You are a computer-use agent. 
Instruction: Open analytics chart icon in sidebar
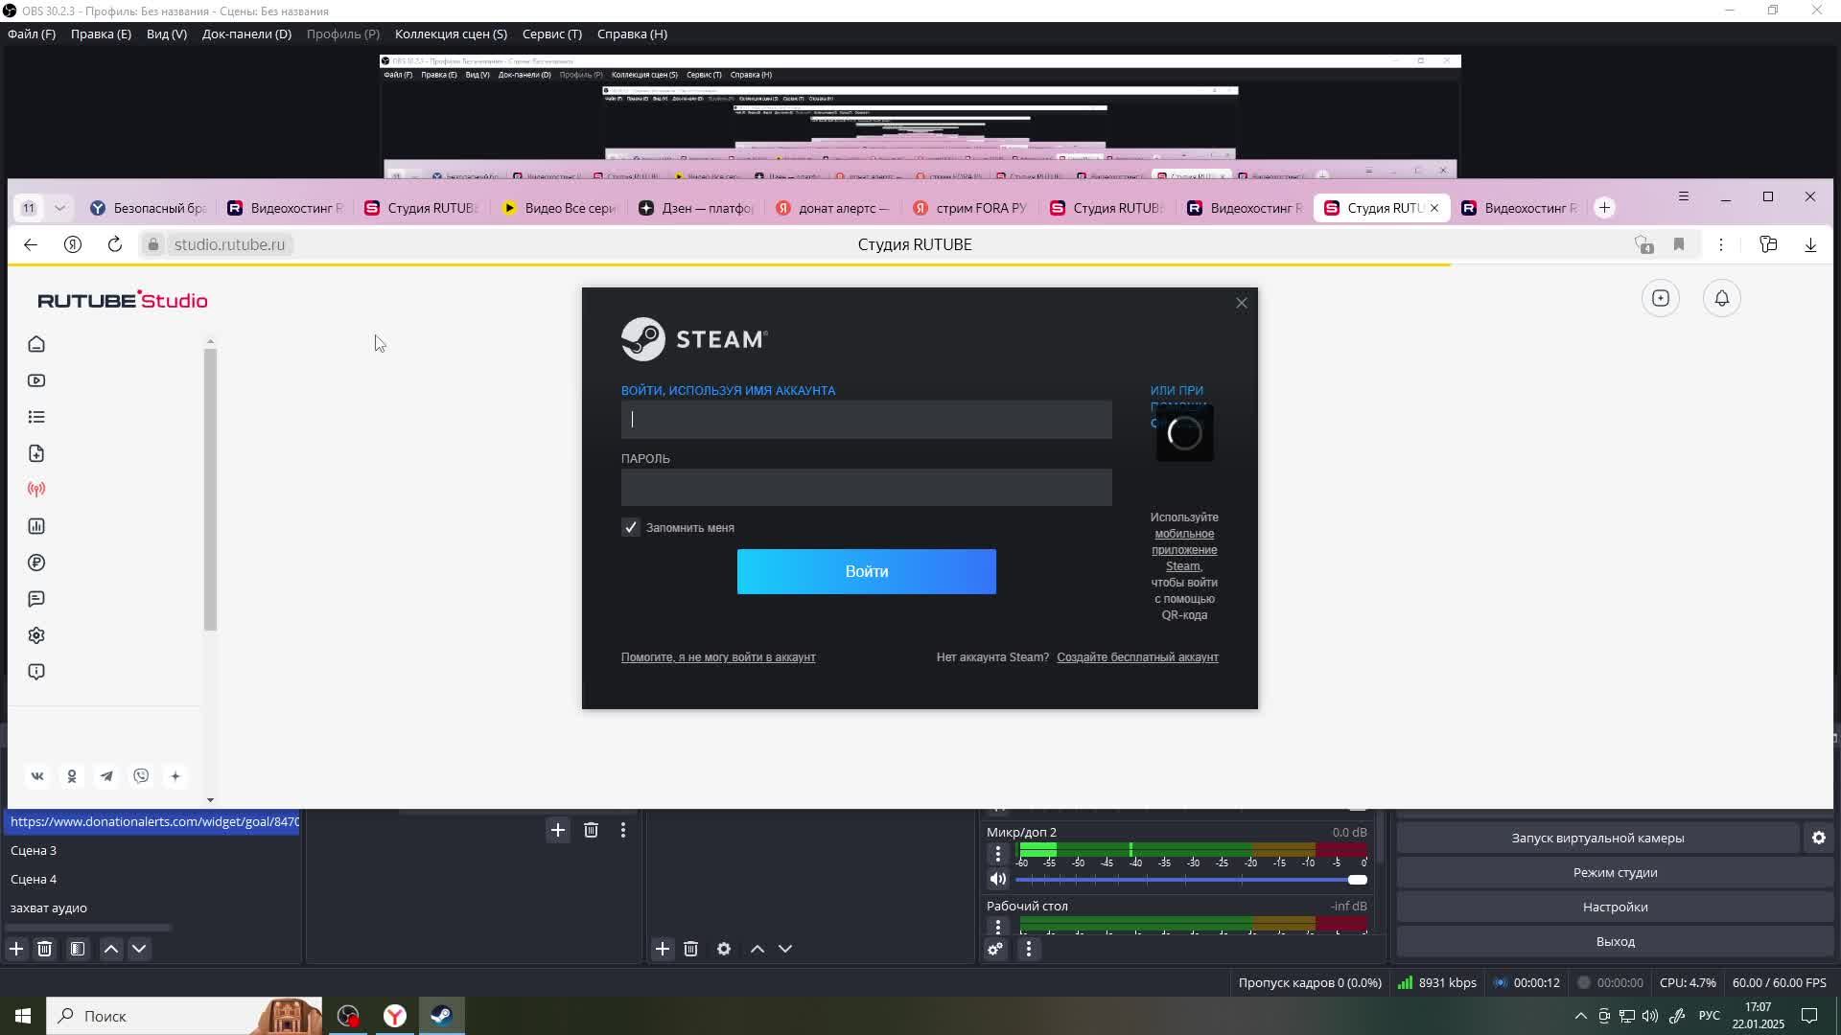[36, 526]
